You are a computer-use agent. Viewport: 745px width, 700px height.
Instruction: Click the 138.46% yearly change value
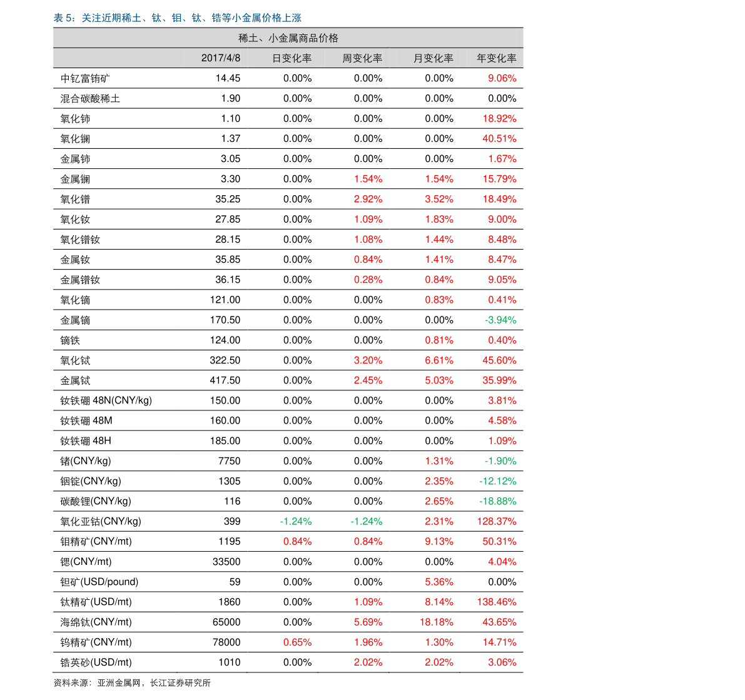tap(497, 602)
